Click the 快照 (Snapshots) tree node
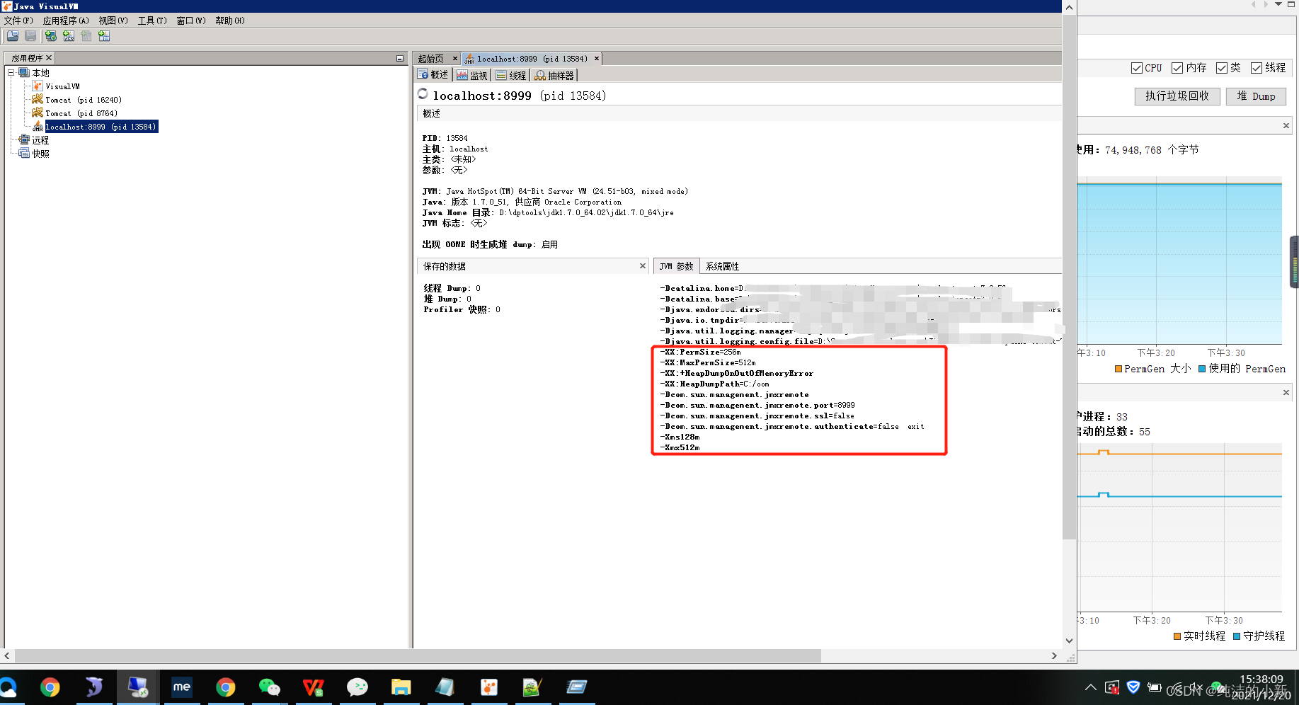This screenshot has width=1299, height=705. pyautogui.click(x=40, y=154)
